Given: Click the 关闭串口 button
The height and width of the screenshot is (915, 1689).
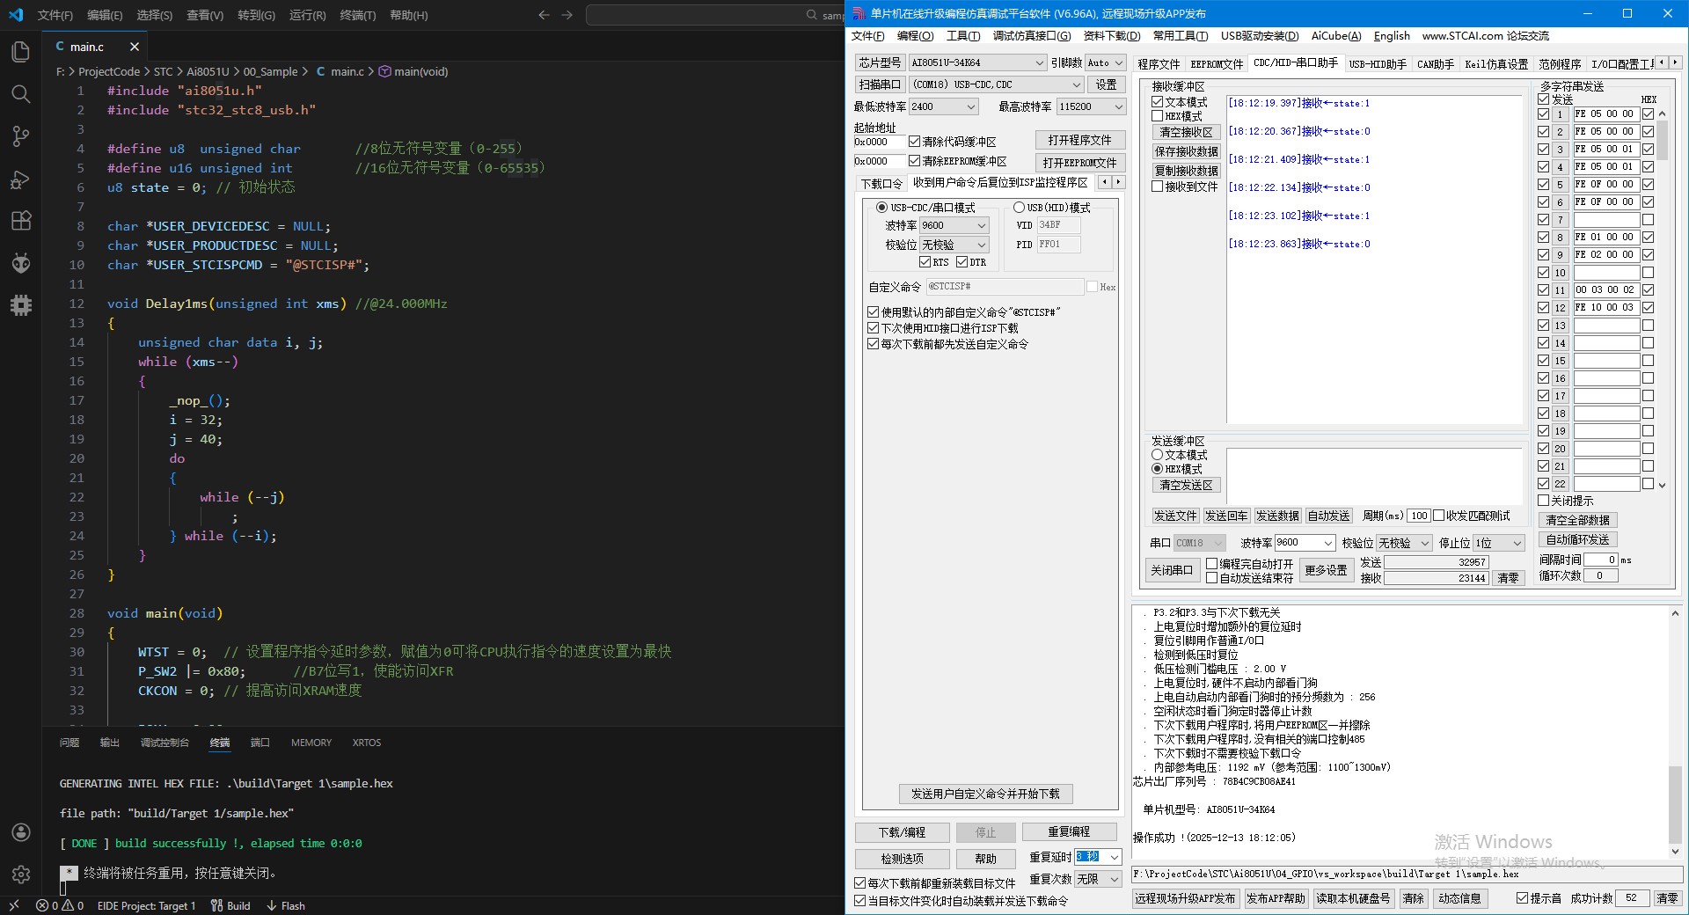Looking at the screenshot, I should 1172,570.
